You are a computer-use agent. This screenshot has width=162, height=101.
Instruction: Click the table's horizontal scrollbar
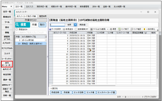click(83, 86)
